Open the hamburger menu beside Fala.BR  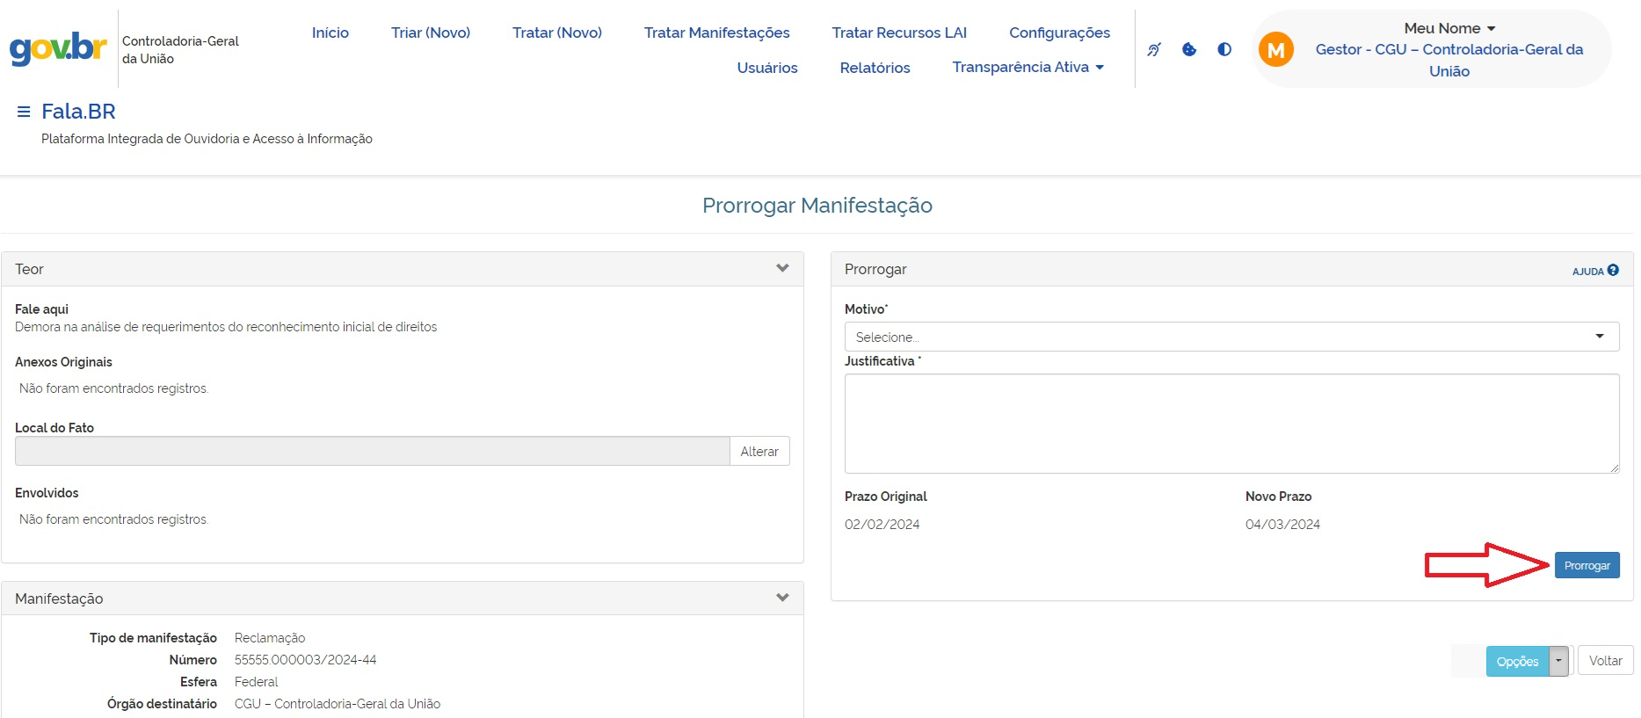click(24, 112)
